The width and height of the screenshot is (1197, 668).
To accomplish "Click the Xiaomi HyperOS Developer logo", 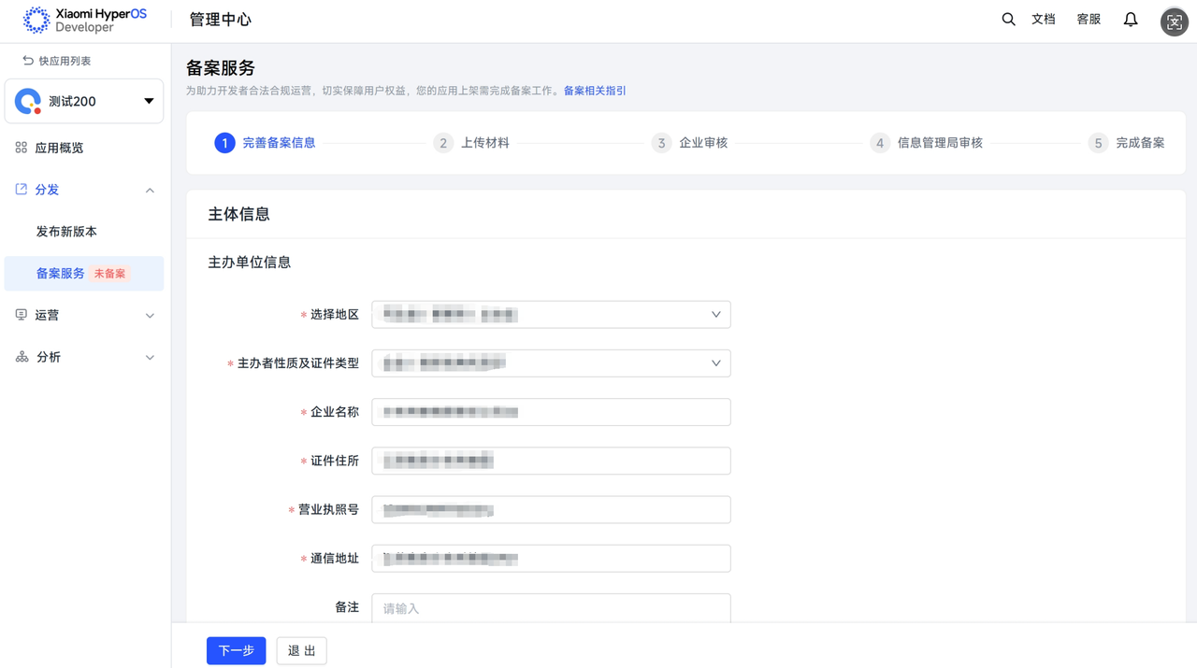I will click(x=85, y=20).
